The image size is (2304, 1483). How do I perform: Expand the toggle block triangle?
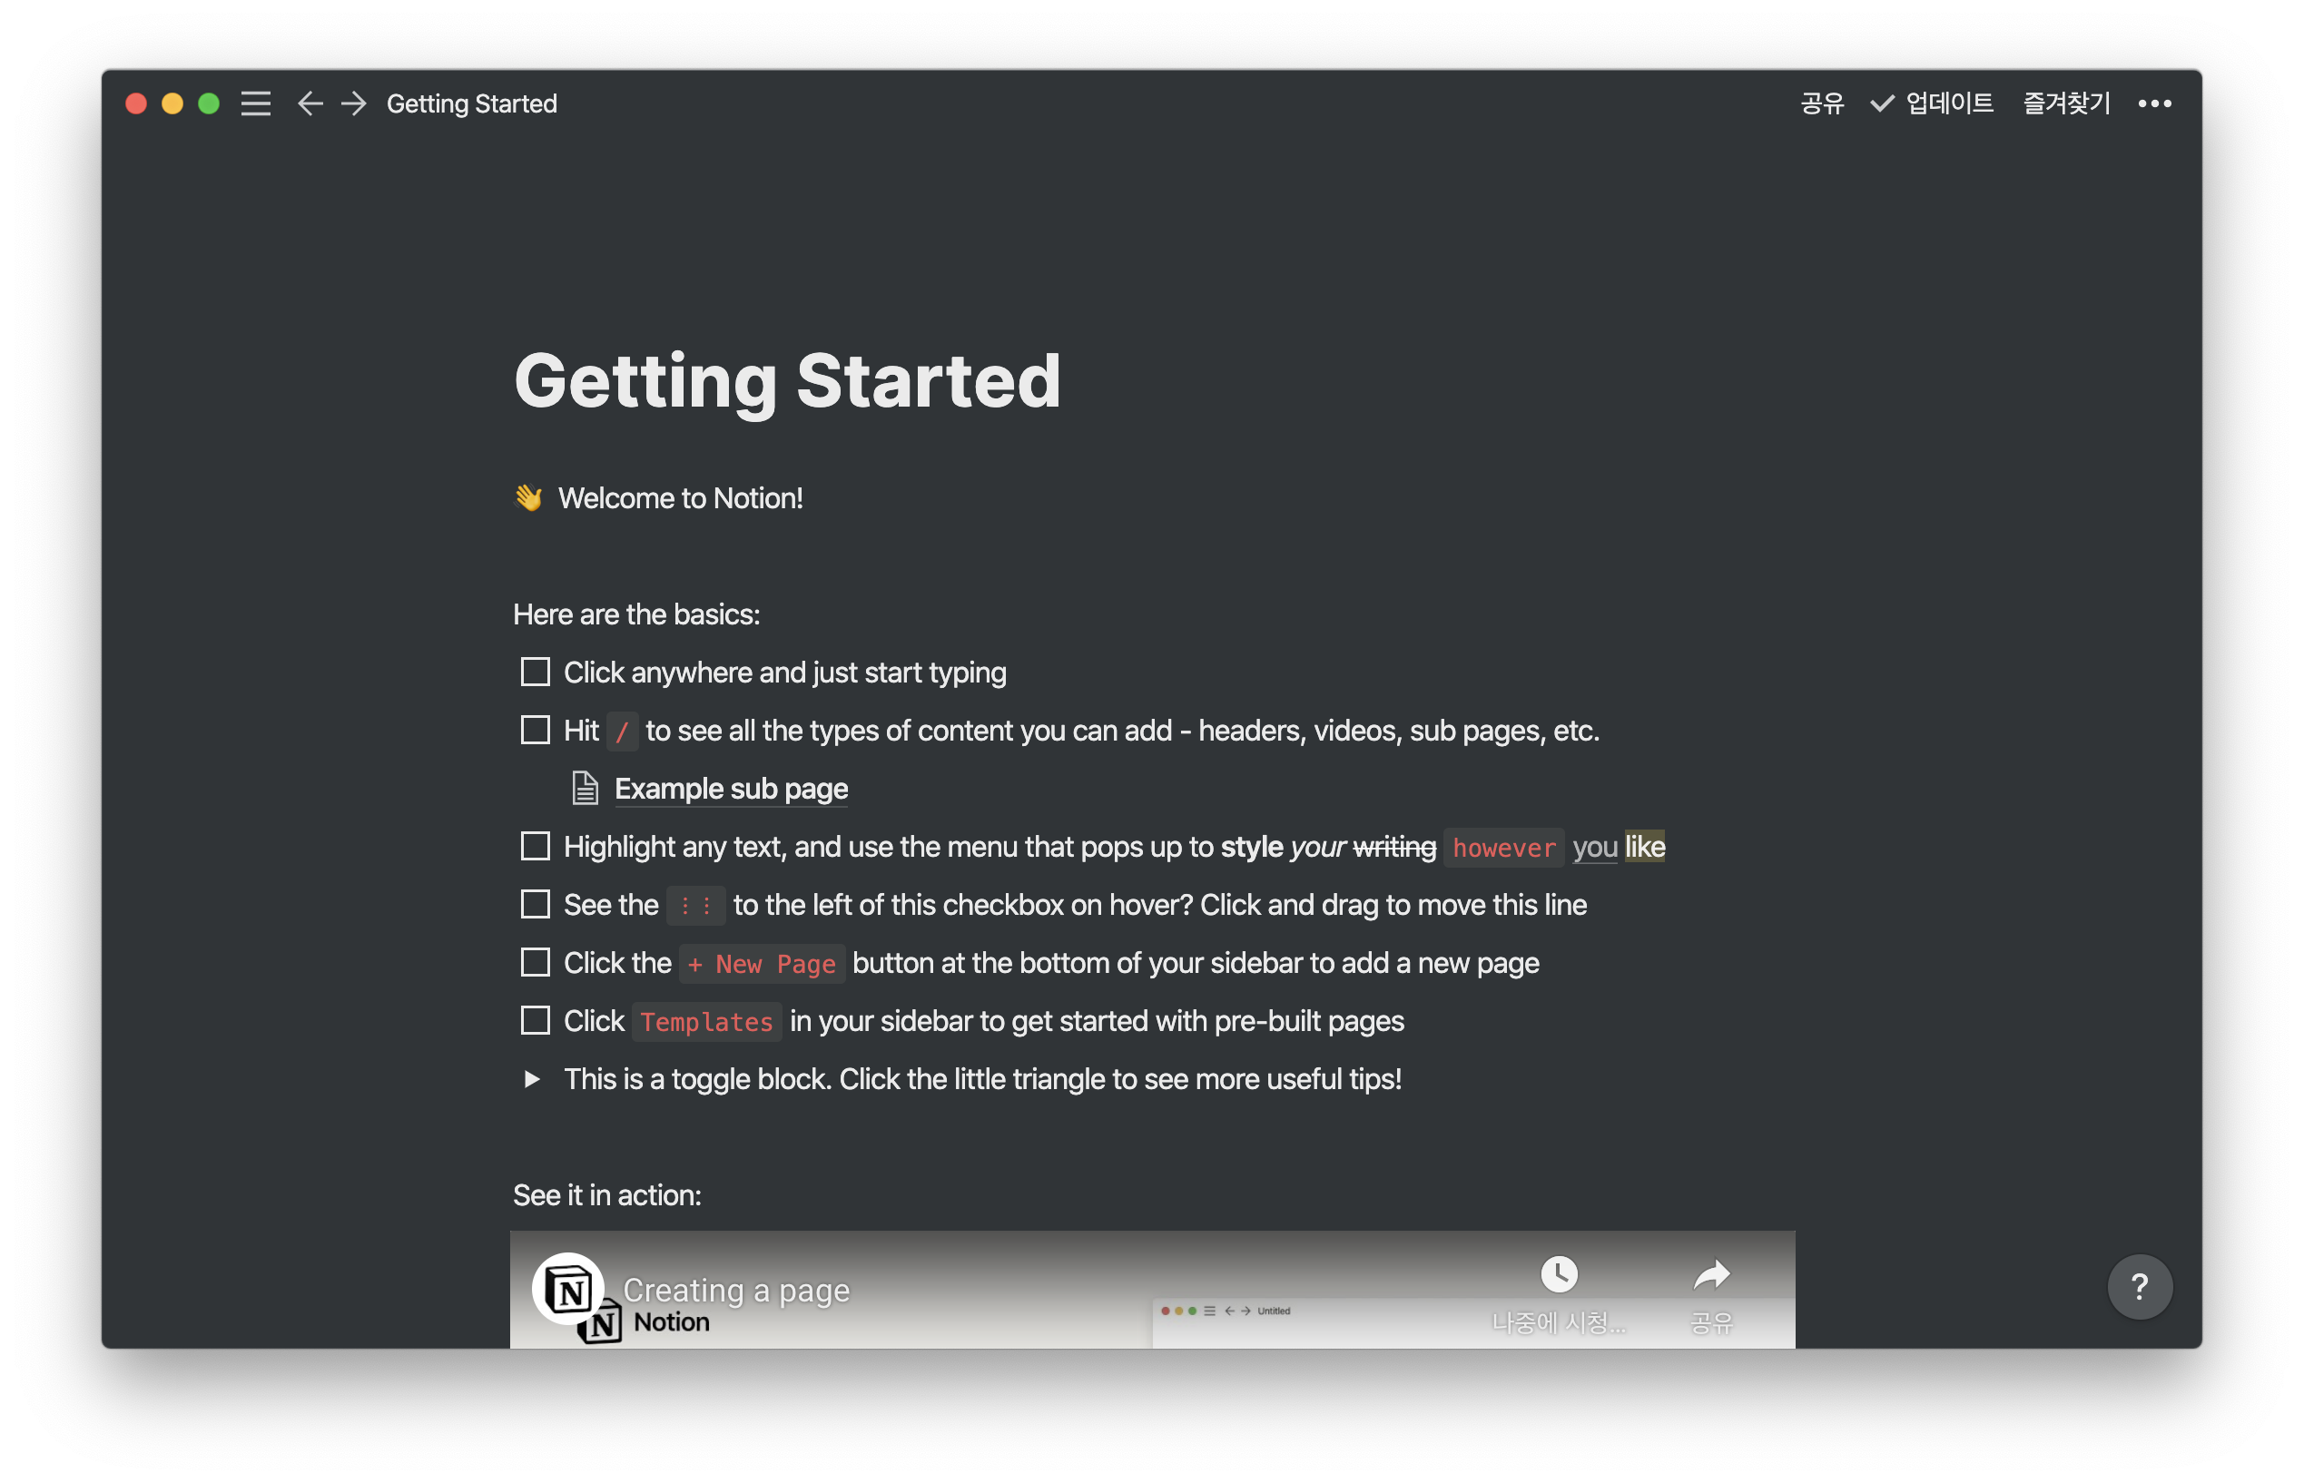point(532,1078)
